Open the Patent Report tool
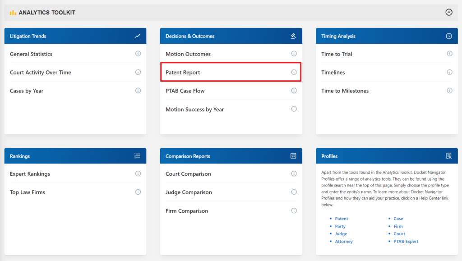The image size is (462, 261). coord(183,72)
